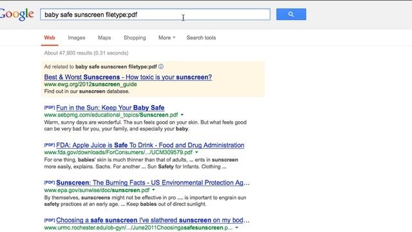
Task: Open Sunscreen: The Burning Facts result
Action: 153,182
